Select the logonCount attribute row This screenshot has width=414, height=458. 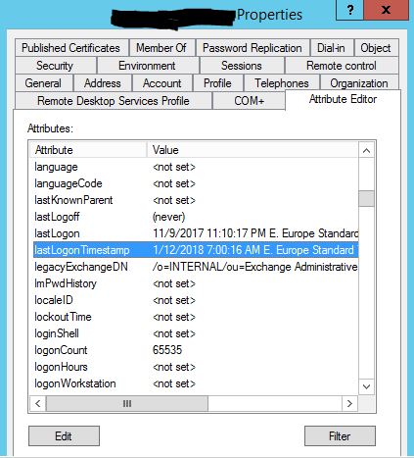(x=195, y=350)
